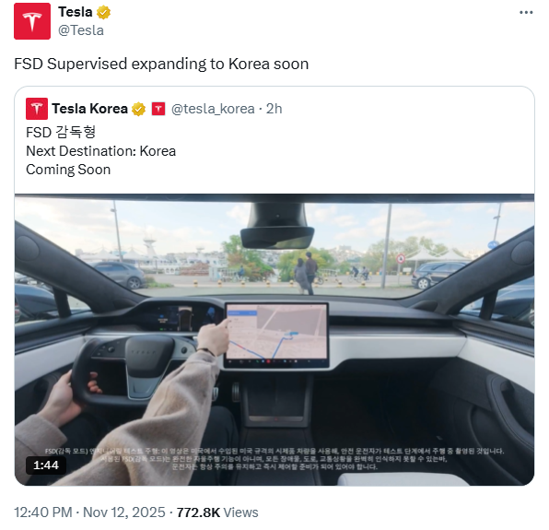Click the 1:44 video duration badge
The width and height of the screenshot is (549, 530).
click(46, 465)
